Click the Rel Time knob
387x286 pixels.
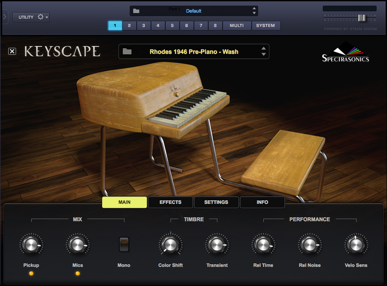click(x=263, y=244)
